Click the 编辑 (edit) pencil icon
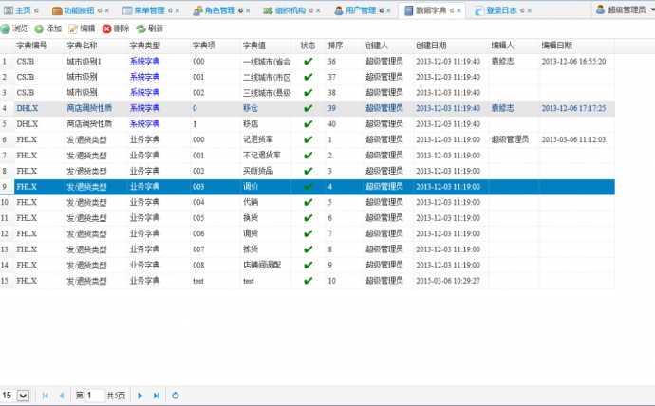The image size is (655, 406). coord(73,28)
